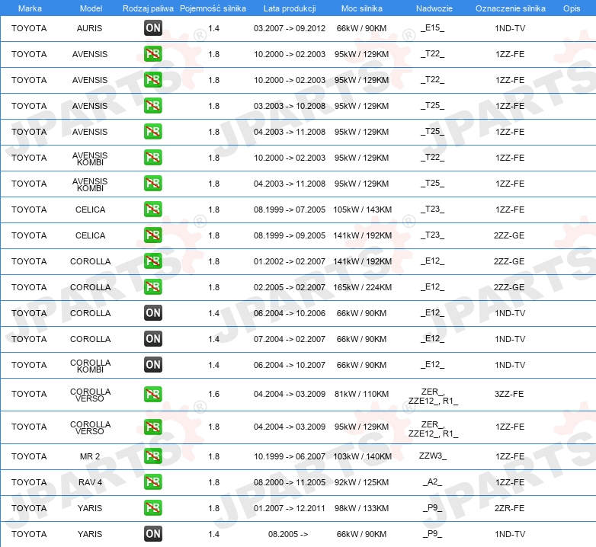Click the Opis column header

click(x=572, y=8)
